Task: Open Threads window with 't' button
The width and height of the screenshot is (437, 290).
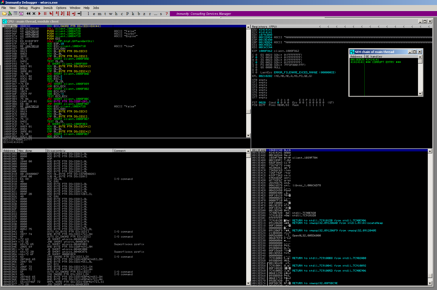Action: pyautogui.click(x=105, y=14)
